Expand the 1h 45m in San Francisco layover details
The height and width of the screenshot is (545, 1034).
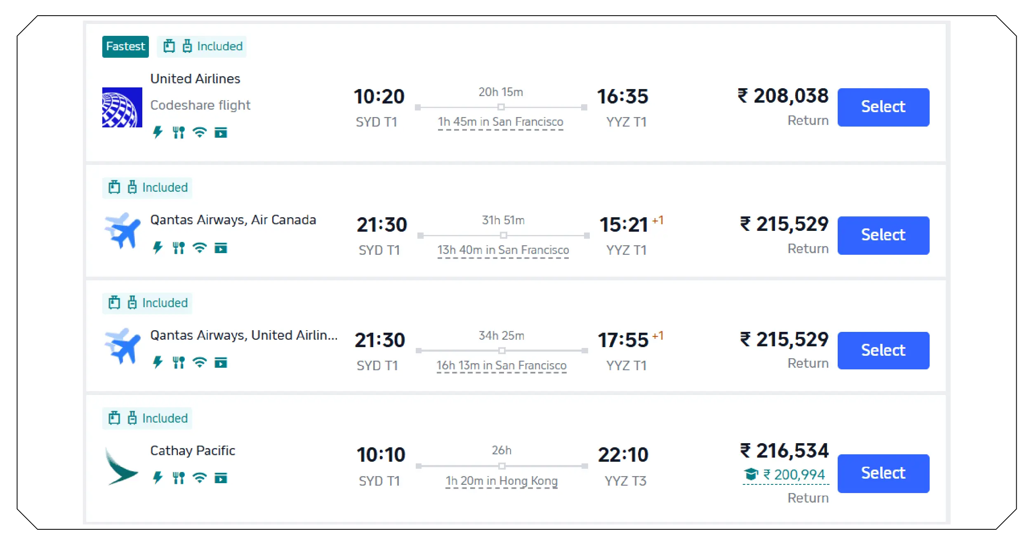(x=499, y=122)
